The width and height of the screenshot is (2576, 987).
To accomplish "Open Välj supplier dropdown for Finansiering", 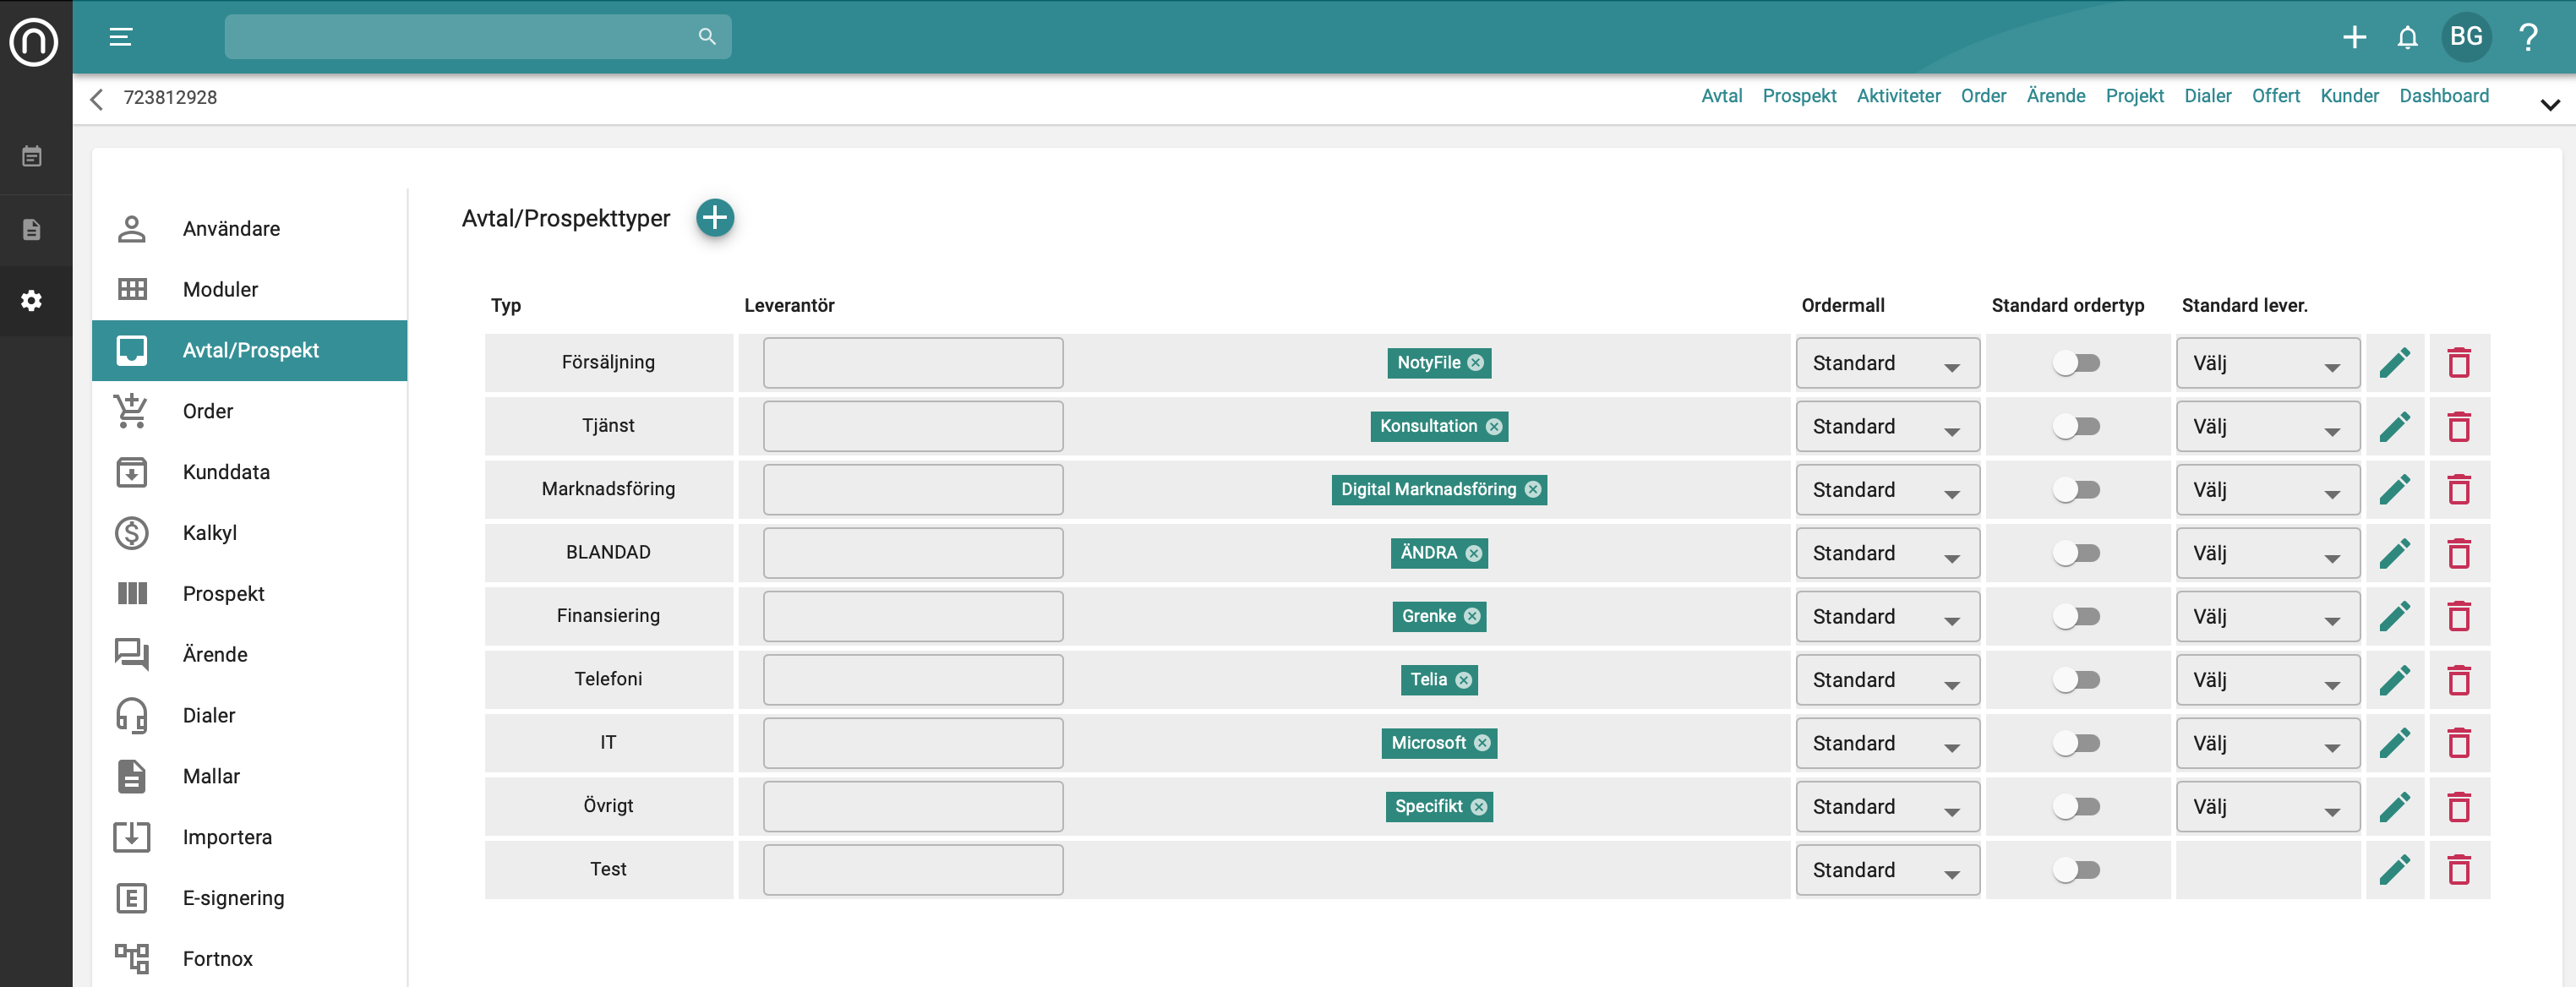I will coord(2267,616).
